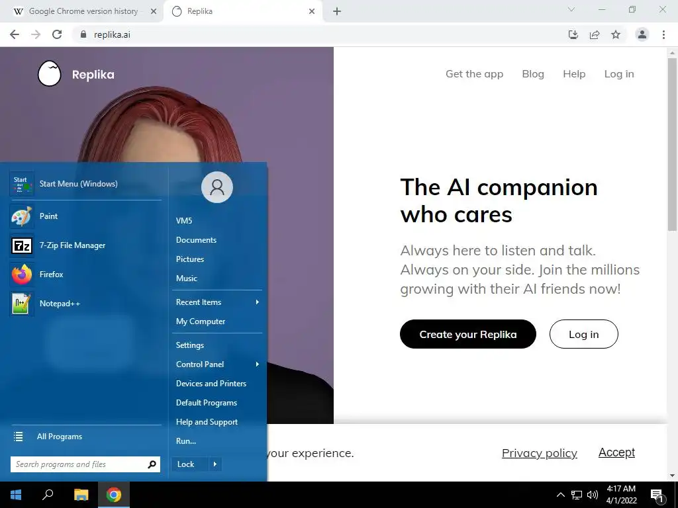Viewport: 678px width, 508px height.
Task: Launch Notepad++ from the Start menu
Action: (85, 303)
